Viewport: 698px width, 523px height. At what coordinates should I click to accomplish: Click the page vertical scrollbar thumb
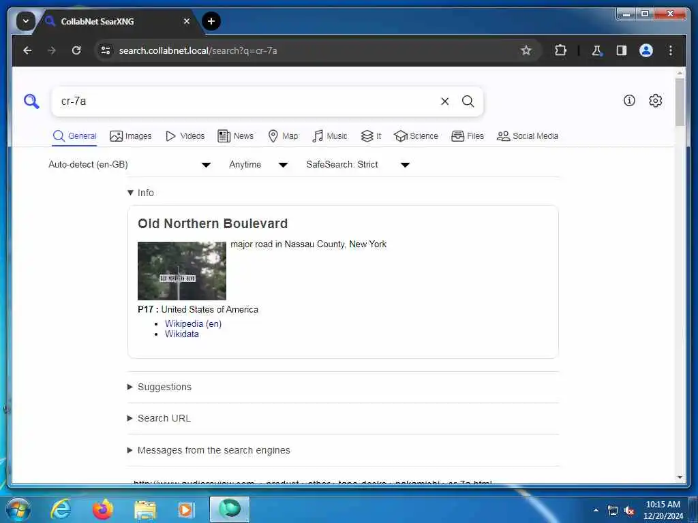680,102
